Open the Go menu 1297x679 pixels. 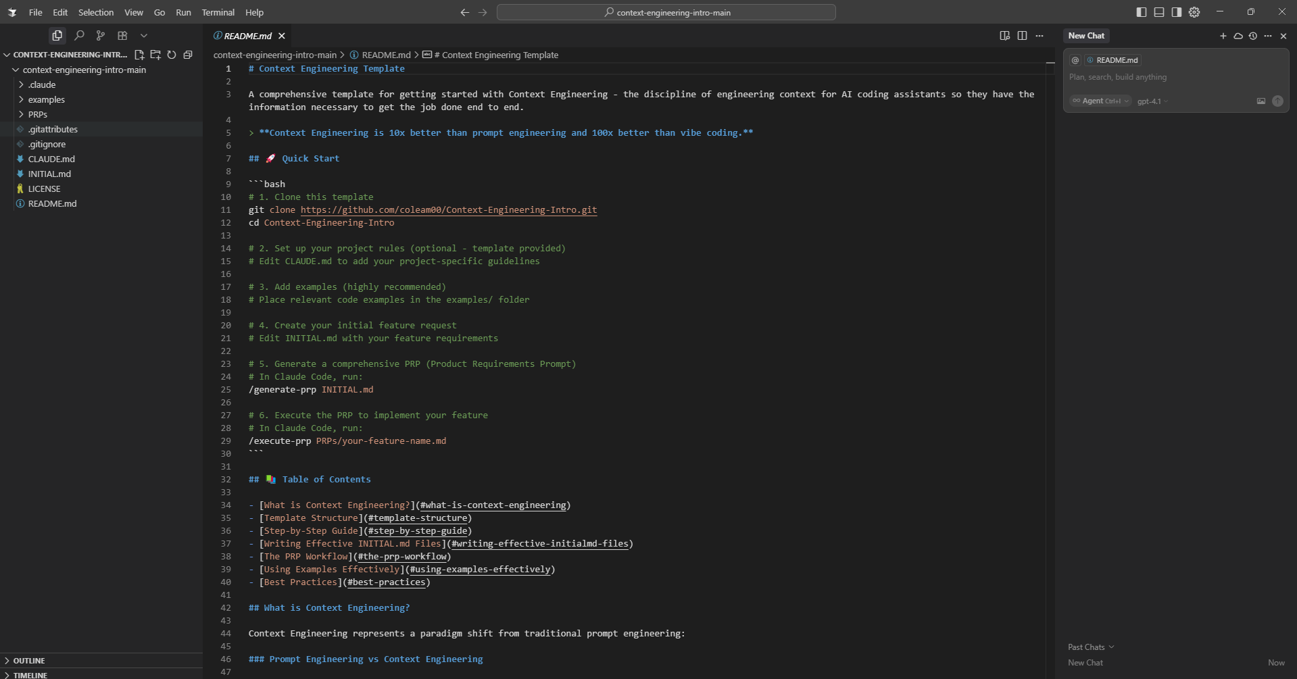[160, 12]
